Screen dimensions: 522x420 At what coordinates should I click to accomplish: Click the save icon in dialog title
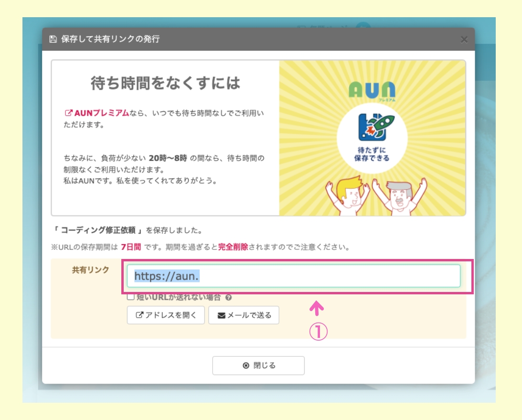point(53,39)
